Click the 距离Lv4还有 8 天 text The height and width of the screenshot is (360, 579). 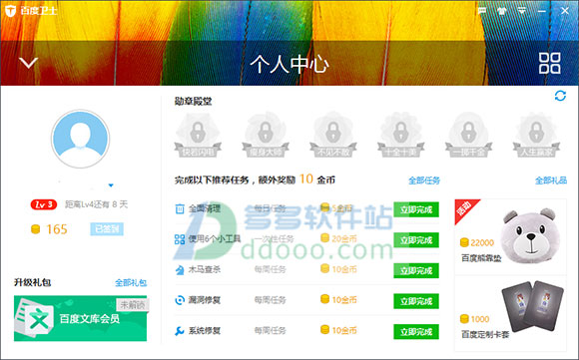click(x=96, y=204)
